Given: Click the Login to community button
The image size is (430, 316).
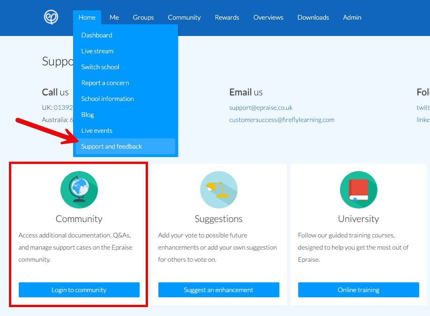Looking at the screenshot, I should (x=79, y=290).
